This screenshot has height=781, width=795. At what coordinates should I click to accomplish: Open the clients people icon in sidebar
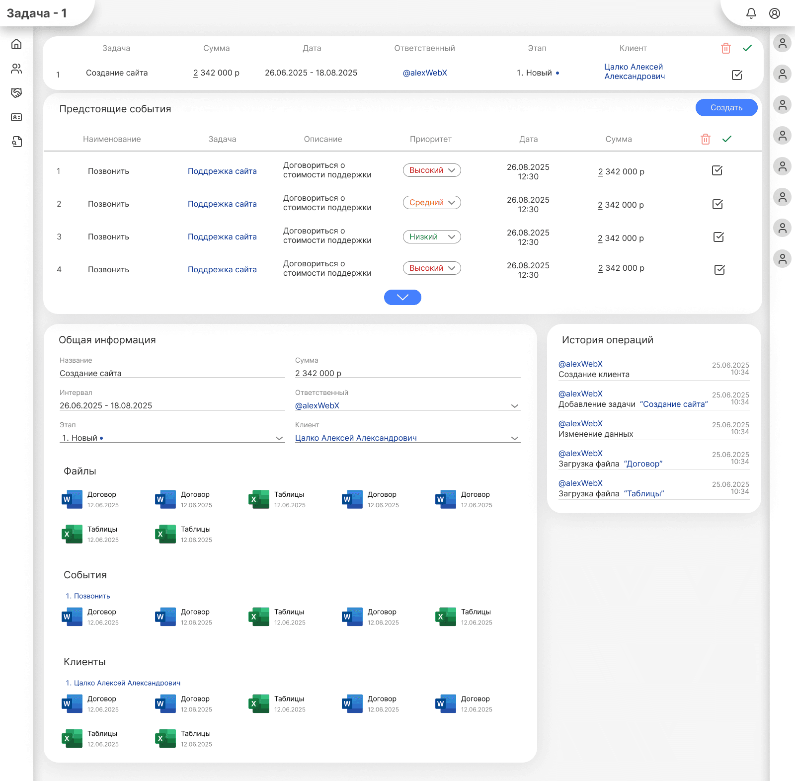(16, 69)
